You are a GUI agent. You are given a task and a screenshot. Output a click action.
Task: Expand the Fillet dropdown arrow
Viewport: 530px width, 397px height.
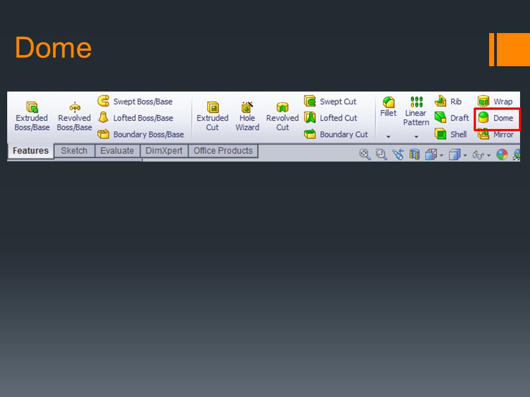click(x=388, y=137)
